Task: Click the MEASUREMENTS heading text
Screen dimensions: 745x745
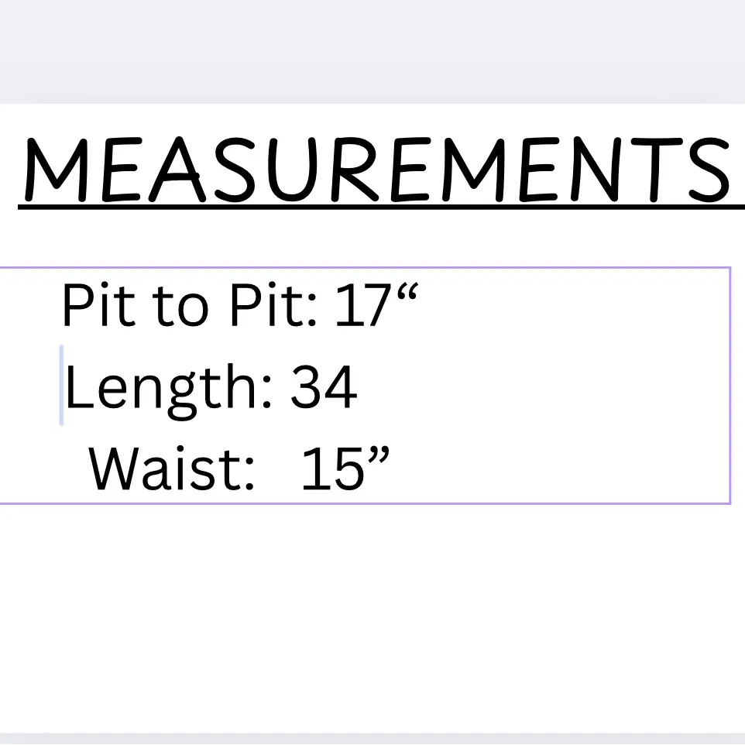Action: pyautogui.click(x=376, y=170)
